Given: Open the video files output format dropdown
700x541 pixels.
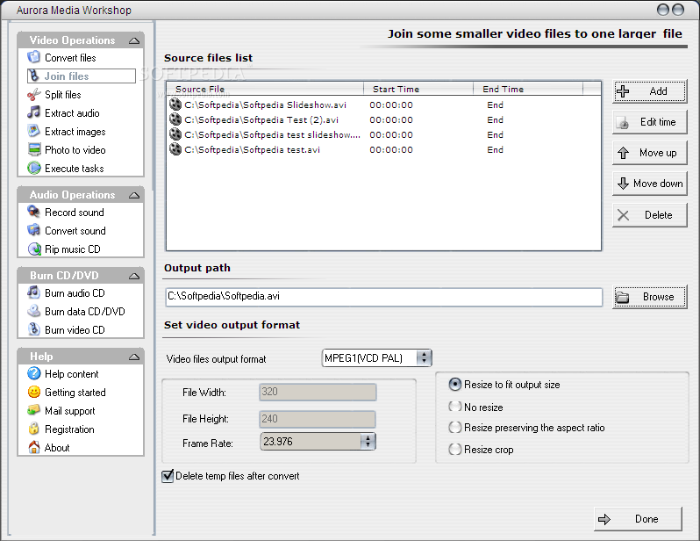Looking at the screenshot, I should point(424,357).
